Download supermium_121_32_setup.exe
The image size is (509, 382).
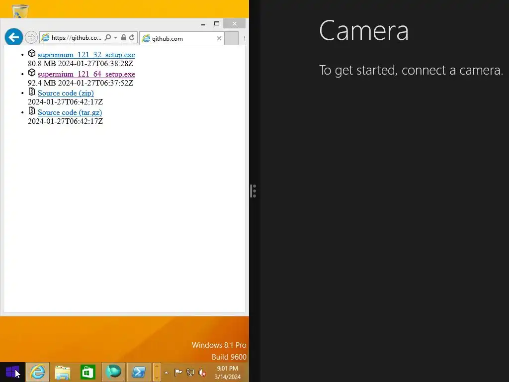click(x=86, y=55)
